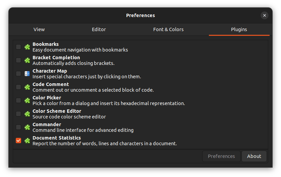Click the Character Map plugin icon

[x=27, y=74]
